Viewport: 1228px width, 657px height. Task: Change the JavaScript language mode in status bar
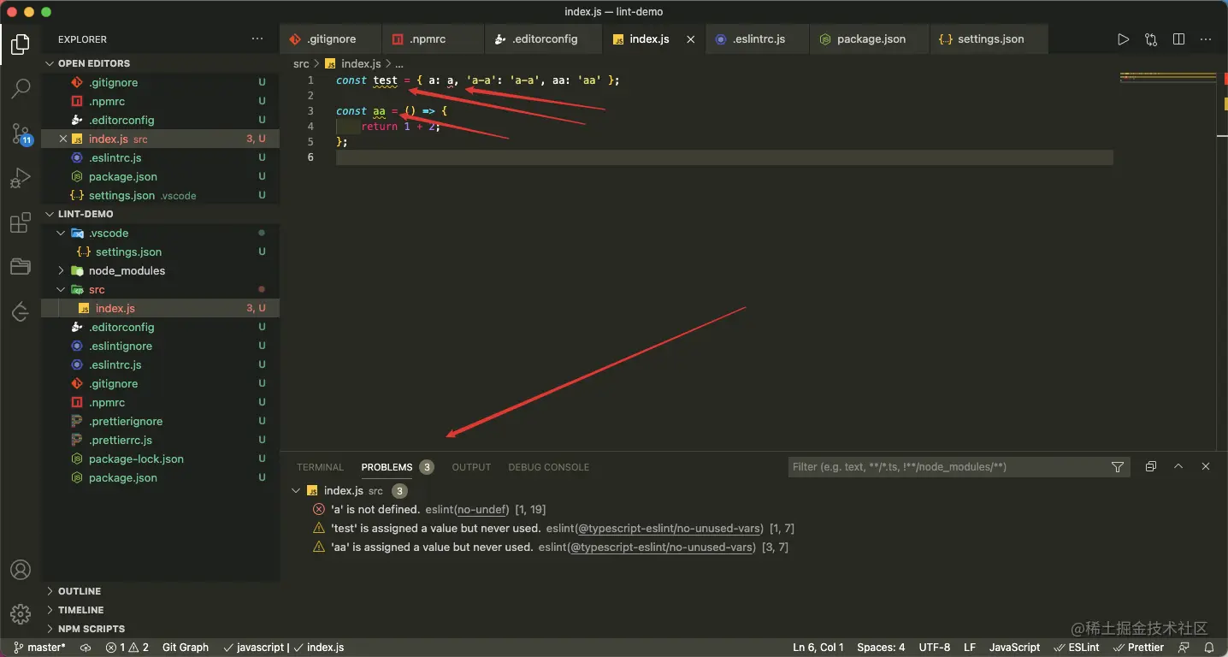(x=1015, y=648)
